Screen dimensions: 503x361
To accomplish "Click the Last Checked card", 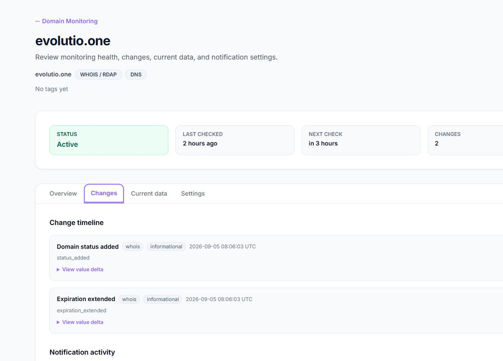I will 235,140.
